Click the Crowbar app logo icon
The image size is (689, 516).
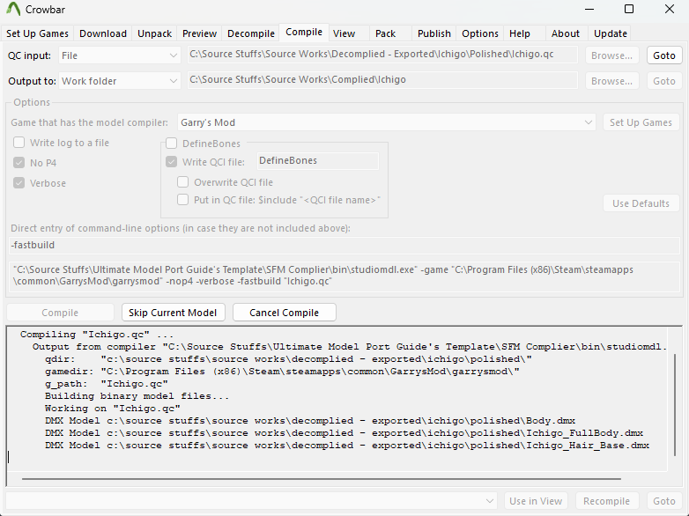13,9
